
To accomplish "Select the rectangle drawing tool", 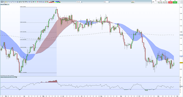I will (x=40, y=2).
